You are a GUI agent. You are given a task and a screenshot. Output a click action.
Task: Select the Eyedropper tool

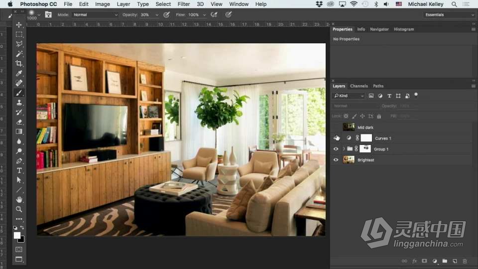tap(19, 73)
